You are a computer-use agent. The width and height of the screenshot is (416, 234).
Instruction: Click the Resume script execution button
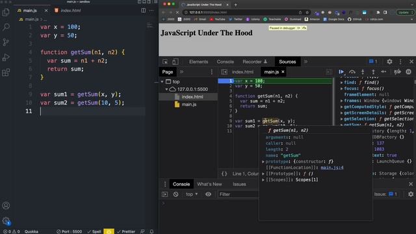pyautogui.click(x=341, y=71)
